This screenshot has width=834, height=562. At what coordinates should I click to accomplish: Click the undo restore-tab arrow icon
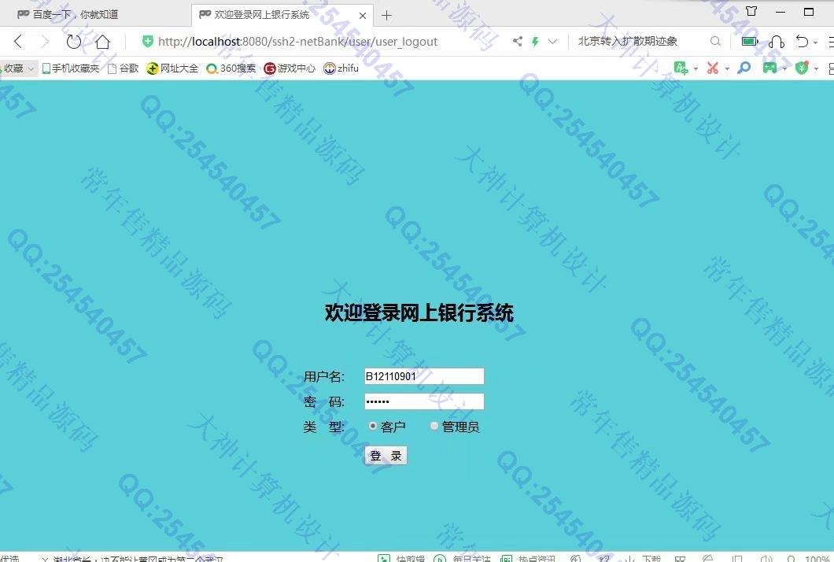click(x=802, y=41)
